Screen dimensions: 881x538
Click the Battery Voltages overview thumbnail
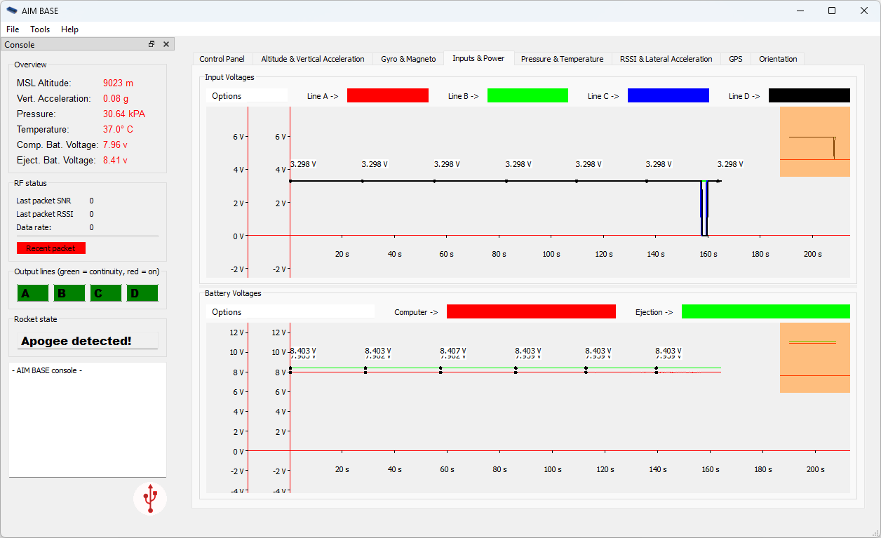coord(815,358)
